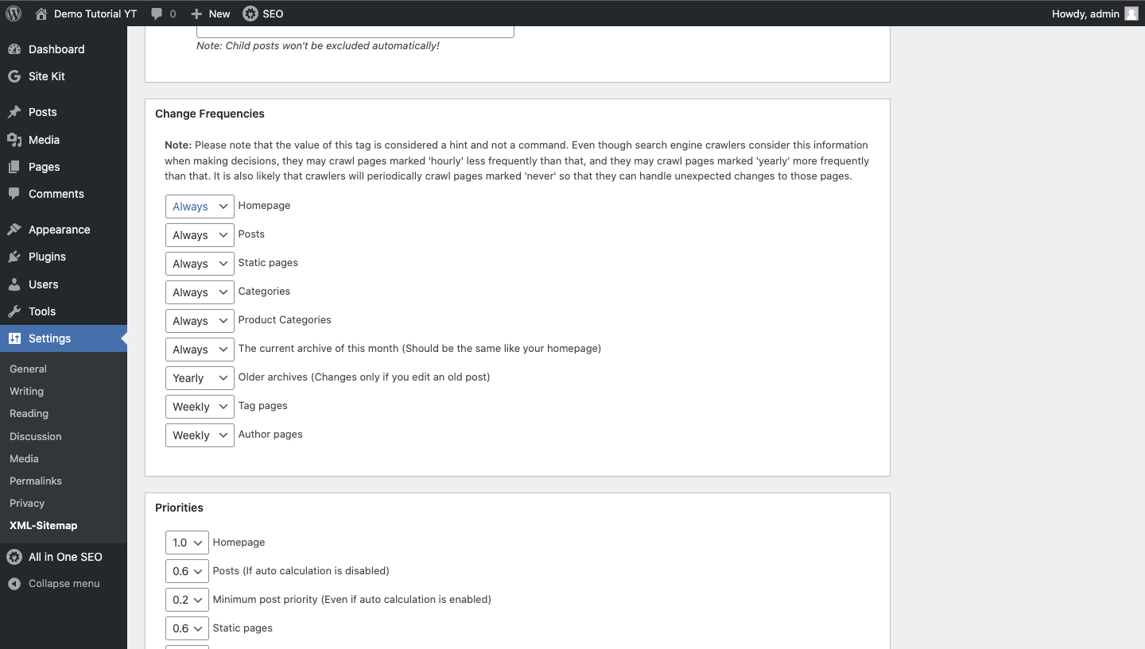This screenshot has height=649, width=1145.
Task: Select Permalinks in the Settings submenu
Action: pyautogui.click(x=35, y=481)
